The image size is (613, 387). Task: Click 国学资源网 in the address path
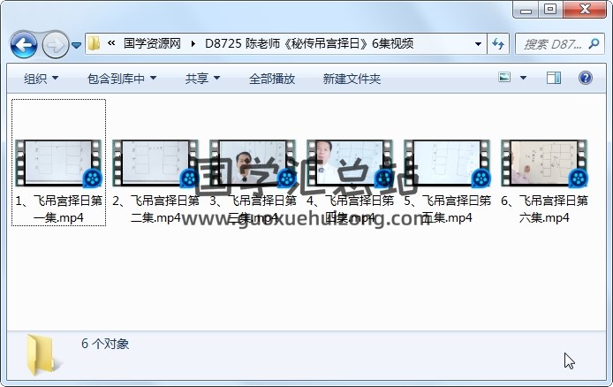click(152, 43)
